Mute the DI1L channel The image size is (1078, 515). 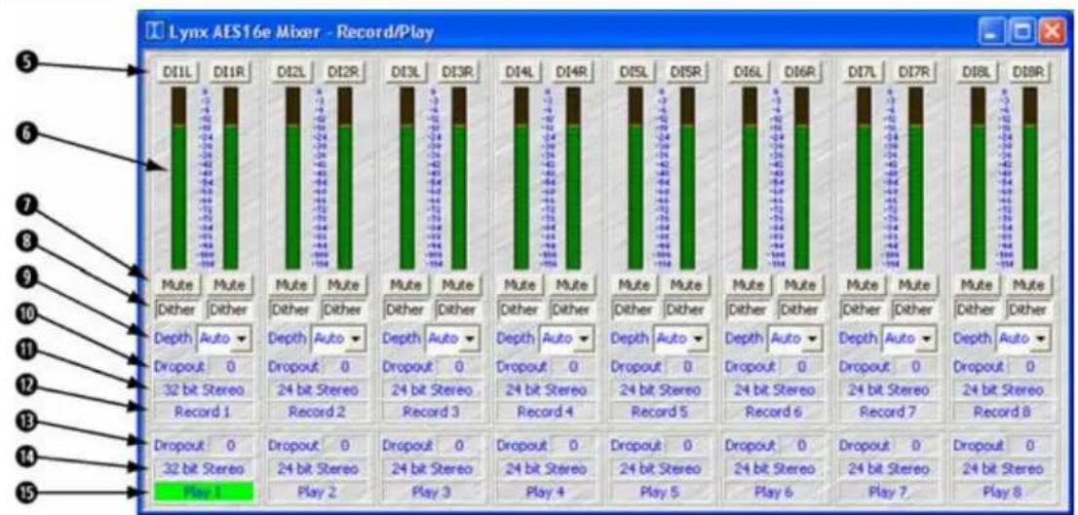tap(178, 283)
